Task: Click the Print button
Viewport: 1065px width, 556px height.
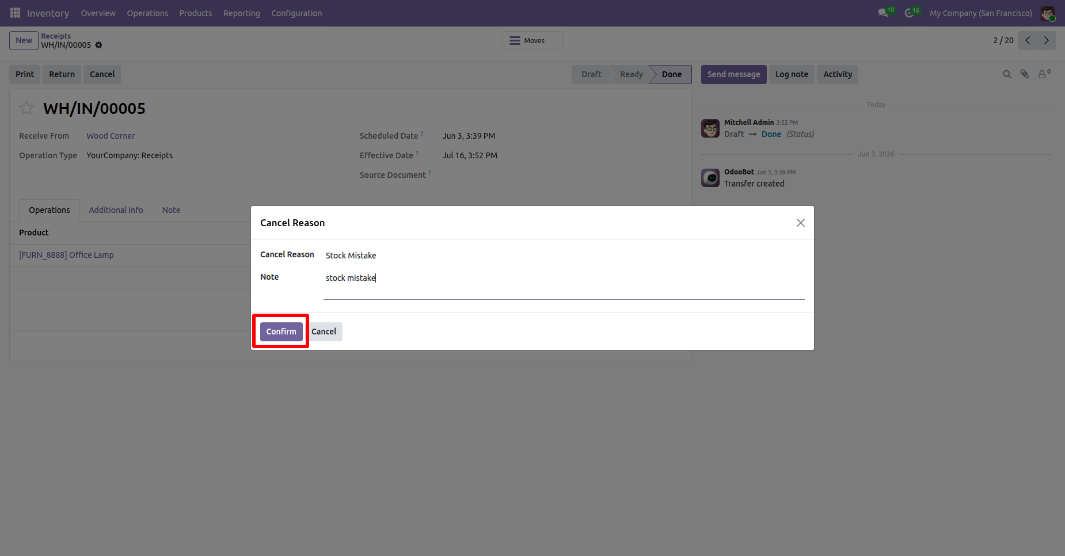Action: tap(25, 74)
